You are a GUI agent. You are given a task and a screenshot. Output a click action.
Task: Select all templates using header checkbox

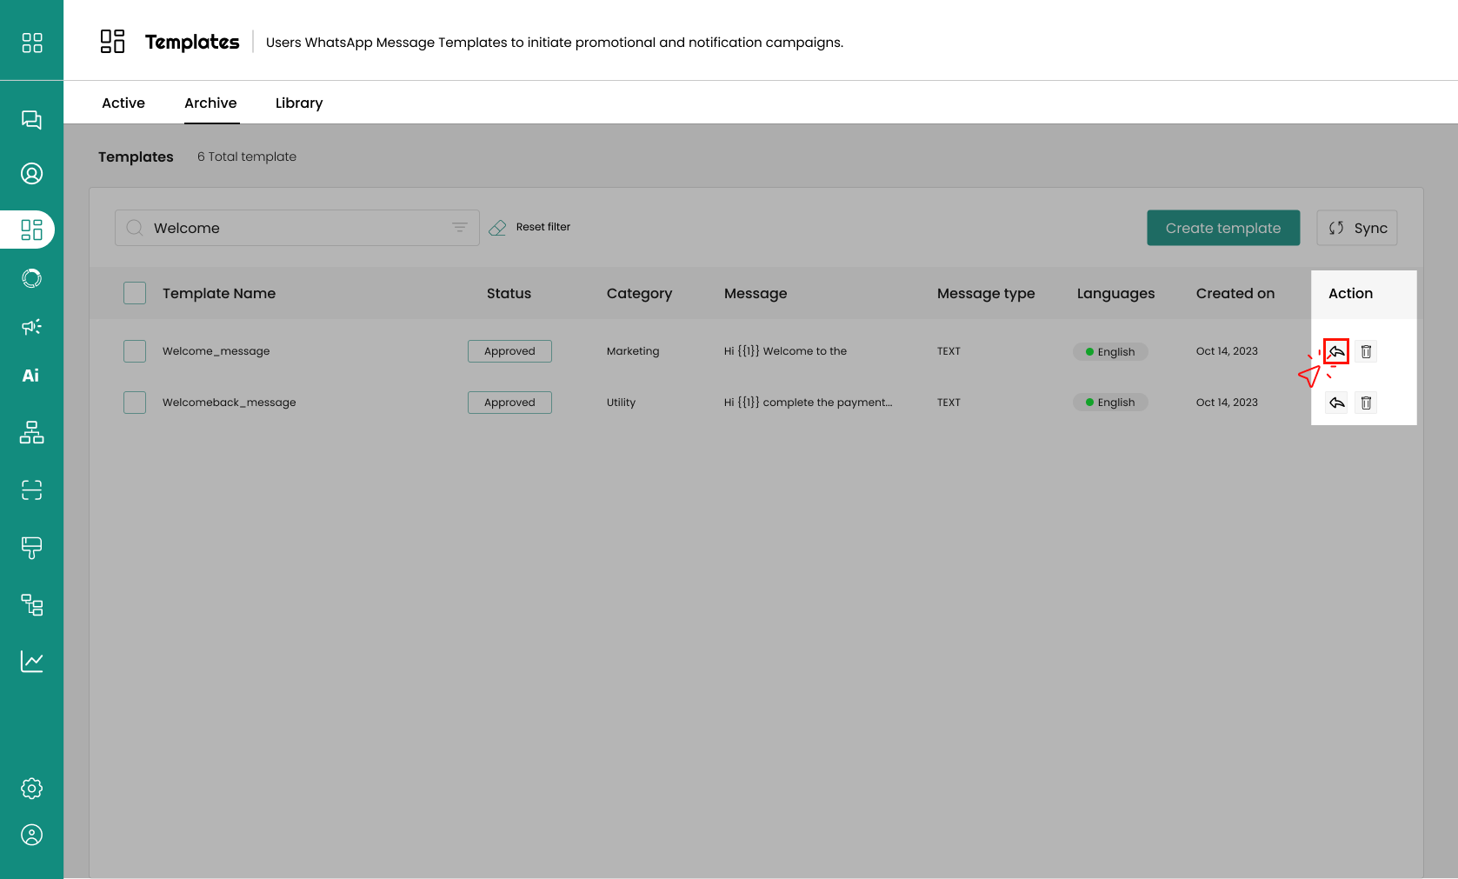coord(135,293)
